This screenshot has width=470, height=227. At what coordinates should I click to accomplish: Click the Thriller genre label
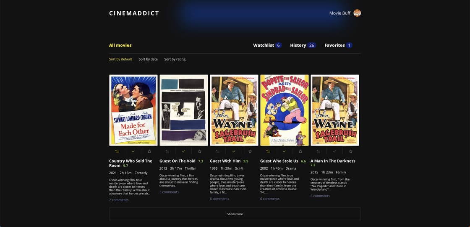pos(191,168)
